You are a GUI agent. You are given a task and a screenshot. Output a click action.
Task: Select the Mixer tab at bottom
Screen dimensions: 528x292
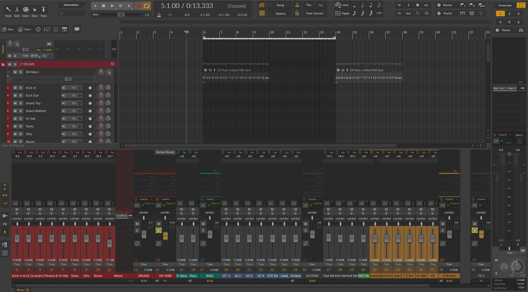pos(21,290)
